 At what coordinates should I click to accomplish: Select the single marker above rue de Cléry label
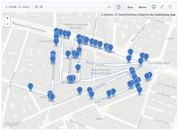(79, 90)
